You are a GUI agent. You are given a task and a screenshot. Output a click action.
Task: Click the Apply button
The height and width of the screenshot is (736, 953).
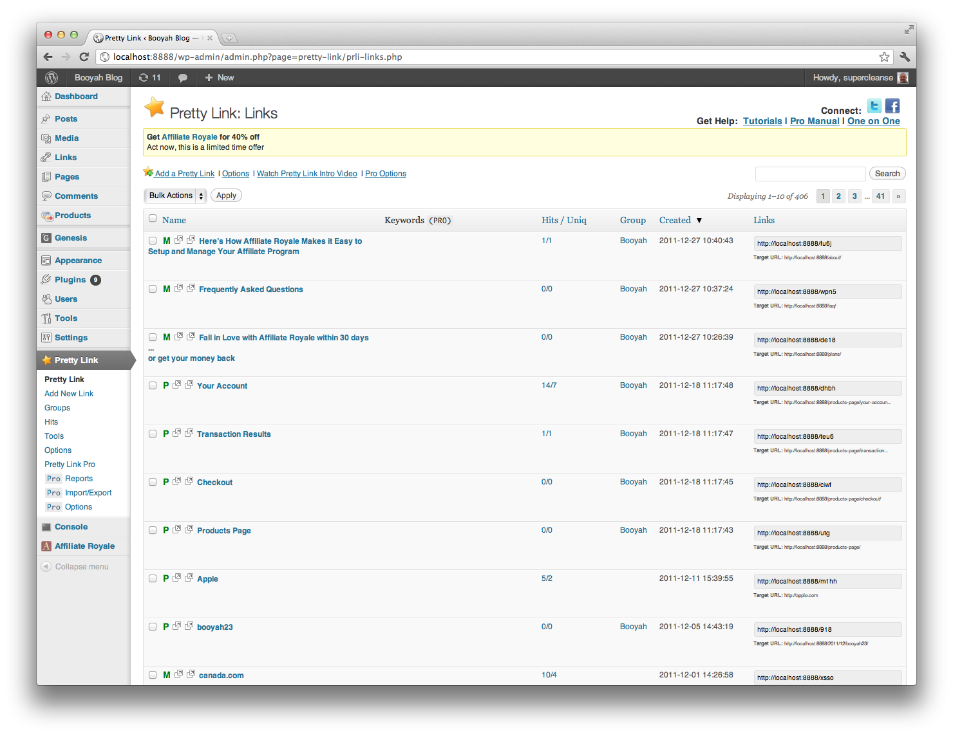(x=226, y=196)
